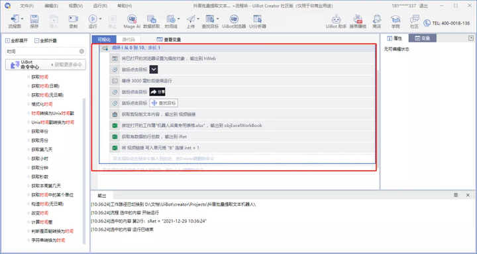Screen dimensions: 477x254
Task: Click the loop block icon of 循环 i
Action: pos(105,48)
